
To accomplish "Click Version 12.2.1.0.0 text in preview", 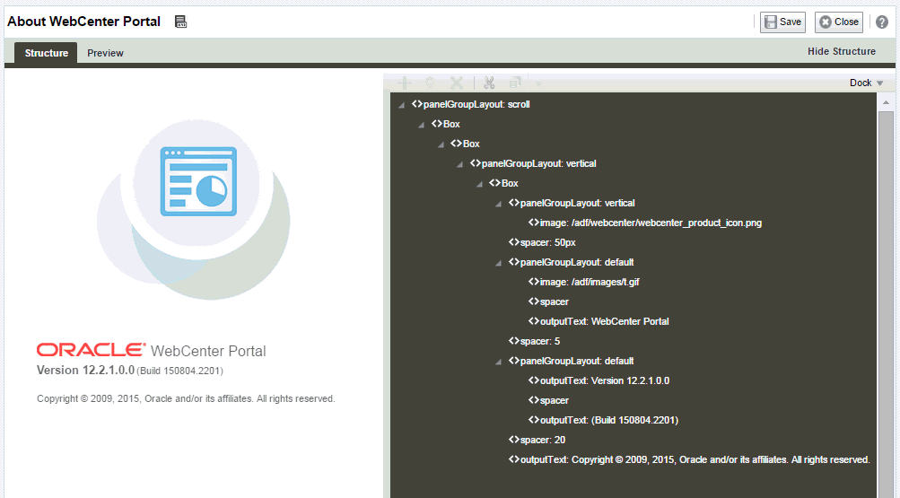I will (x=85, y=370).
